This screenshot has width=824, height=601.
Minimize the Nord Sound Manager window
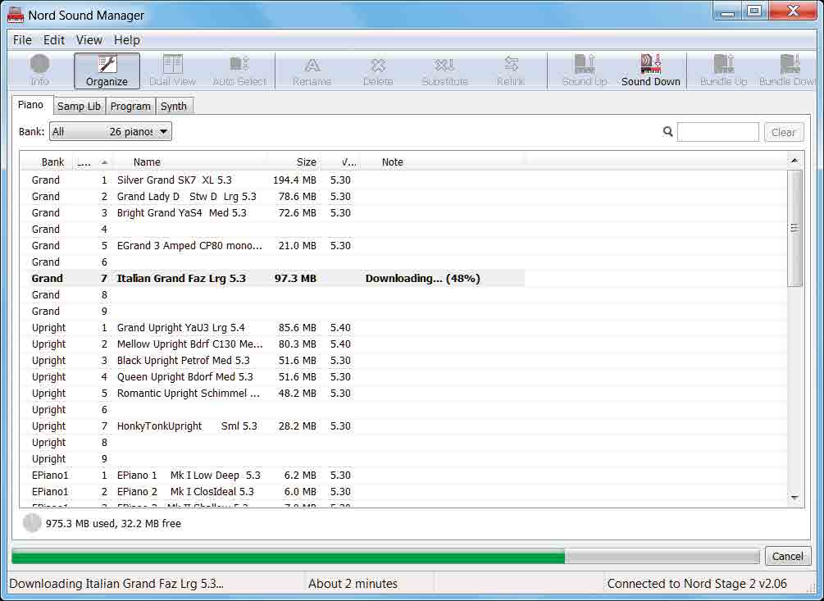point(727,11)
